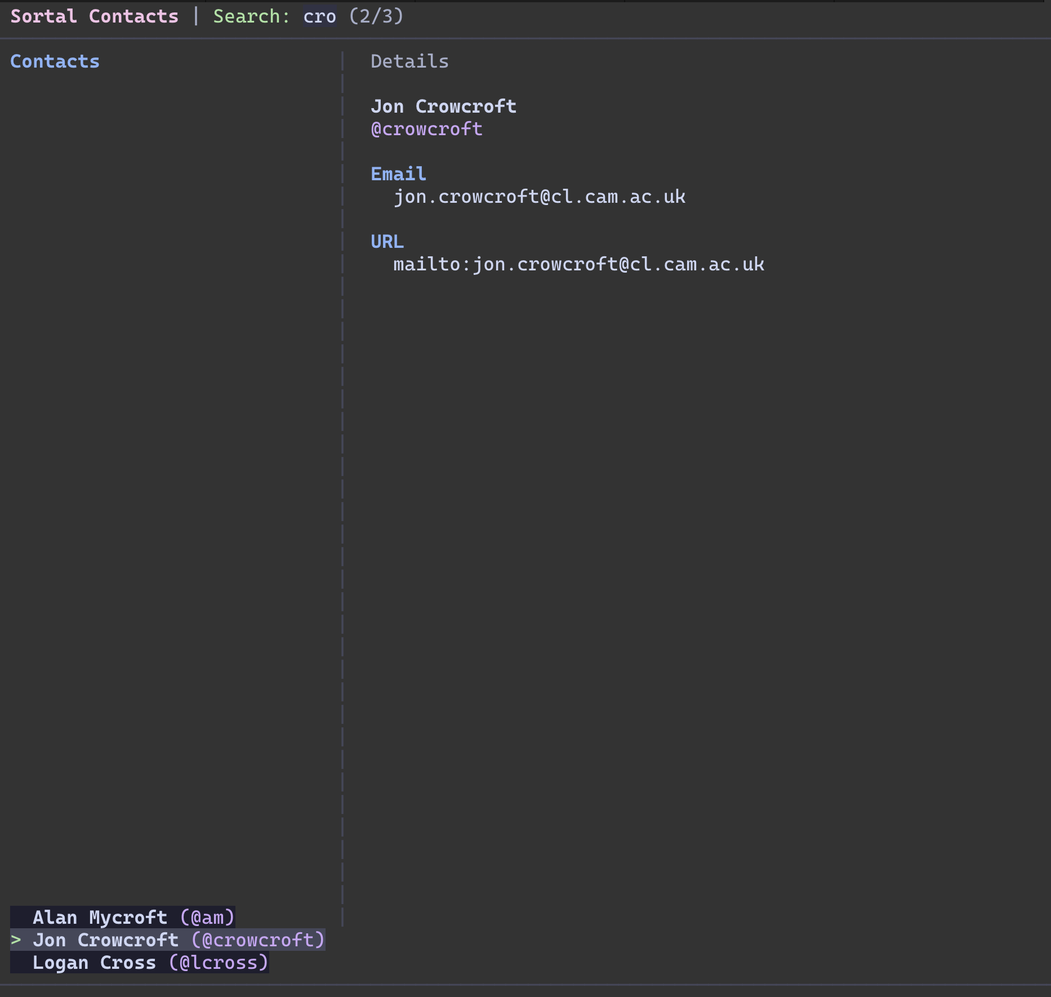Click the Jon Crowcroft name in Details

coord(443,106)
